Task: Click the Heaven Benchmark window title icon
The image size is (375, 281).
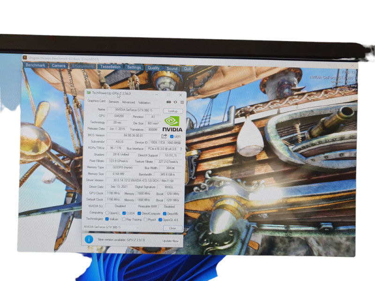Action: (25, 58)
